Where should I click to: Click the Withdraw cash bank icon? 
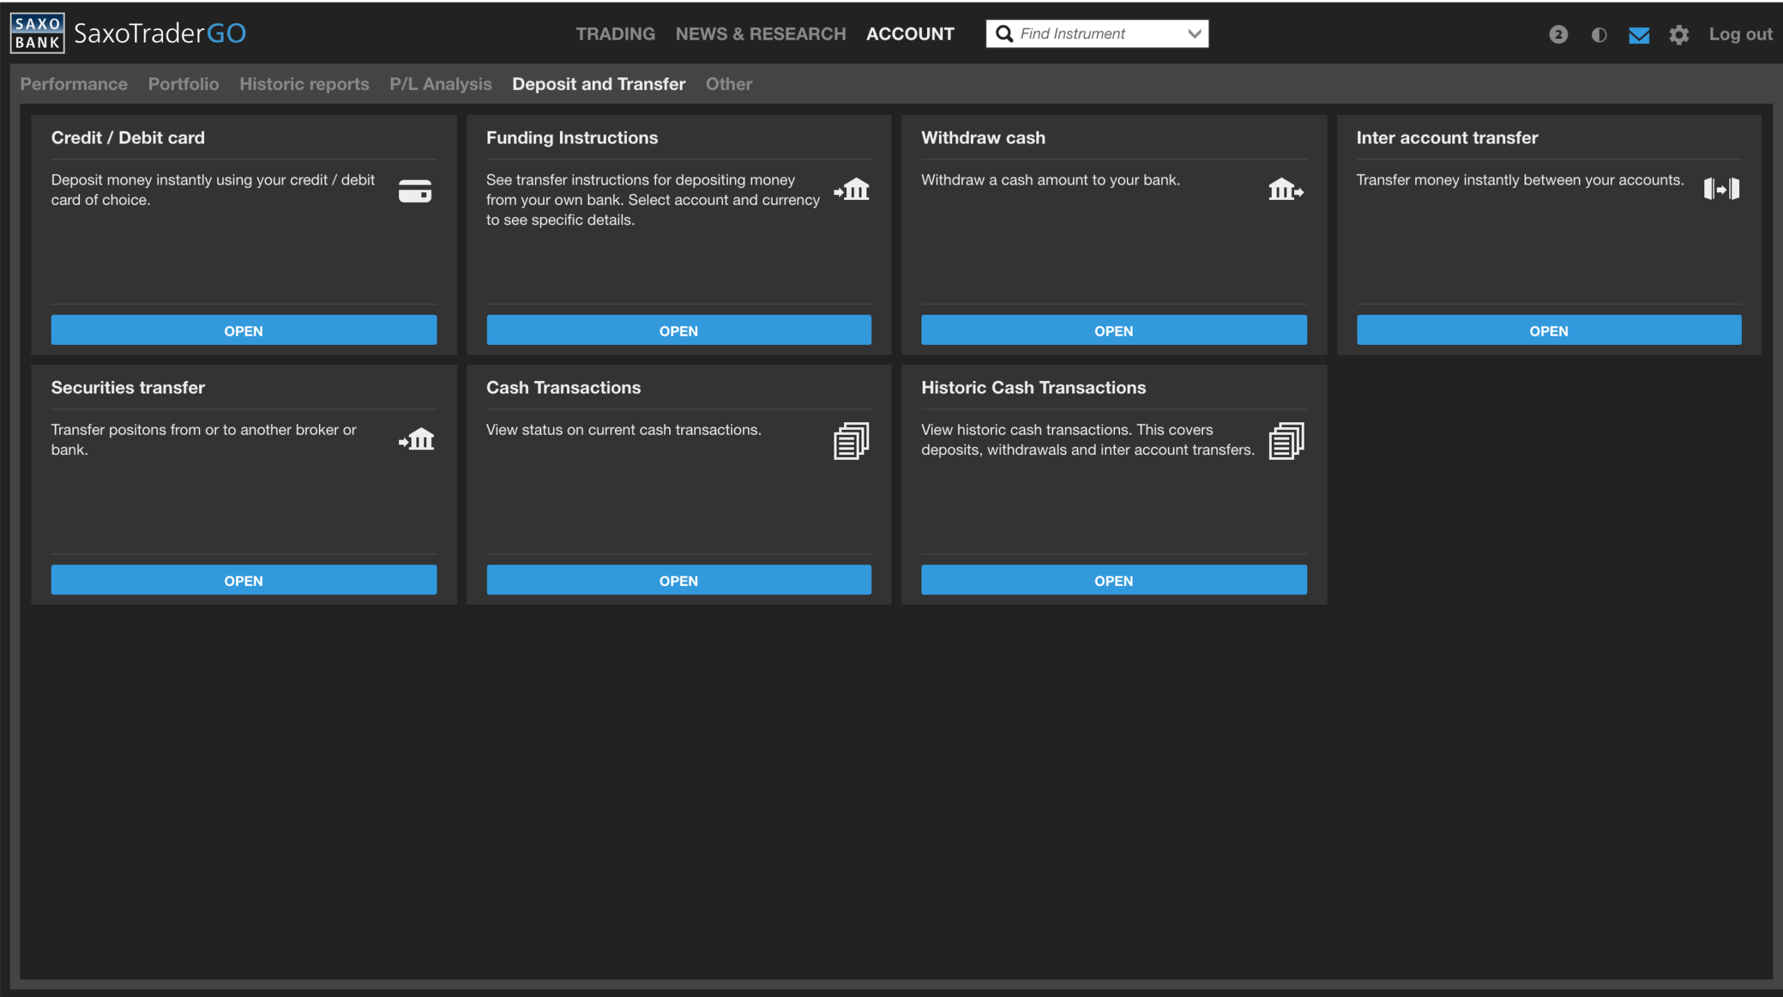tap(1286, 190)
